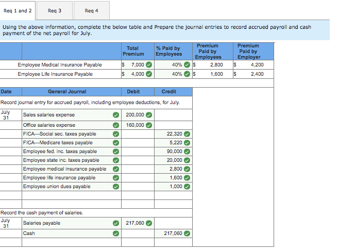The width and height of the screenshot is (338, 251).
Task: Click check icon for Employee fed. inc. taxes payable
Action: [x=116, y=152]
